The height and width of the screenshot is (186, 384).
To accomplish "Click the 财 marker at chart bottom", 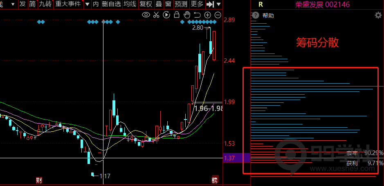I will (x=39, y=180).
